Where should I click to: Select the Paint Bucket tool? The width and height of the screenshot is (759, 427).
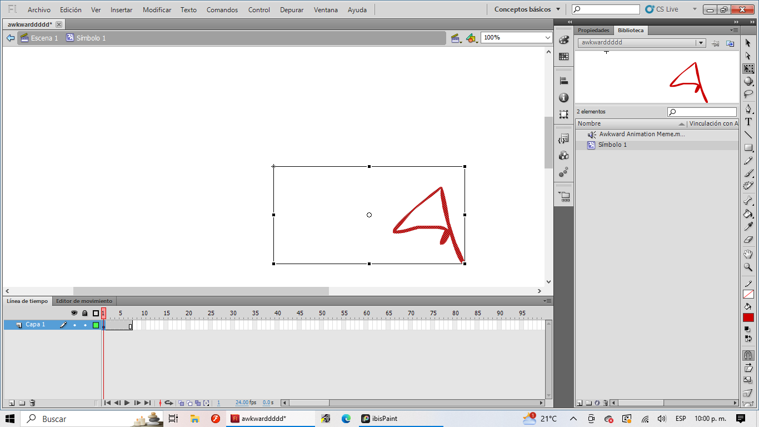(748, 214)
